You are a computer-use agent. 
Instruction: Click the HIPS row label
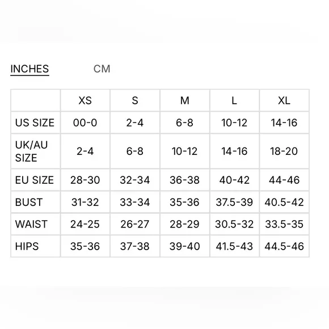(27, 246)
